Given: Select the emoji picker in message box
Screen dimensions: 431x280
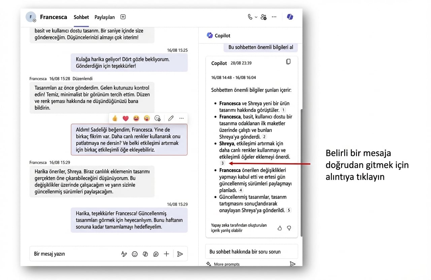Looking at the screenshot, I should [x=135, y=254].
